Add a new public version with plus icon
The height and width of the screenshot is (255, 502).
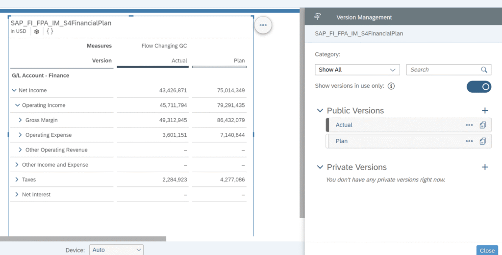485,110
